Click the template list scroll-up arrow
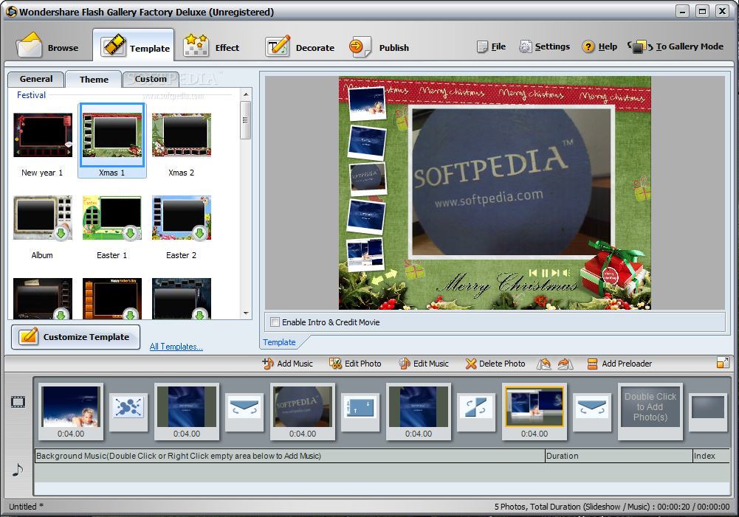This screenshot has width=739, height=517. pos(246,94)
